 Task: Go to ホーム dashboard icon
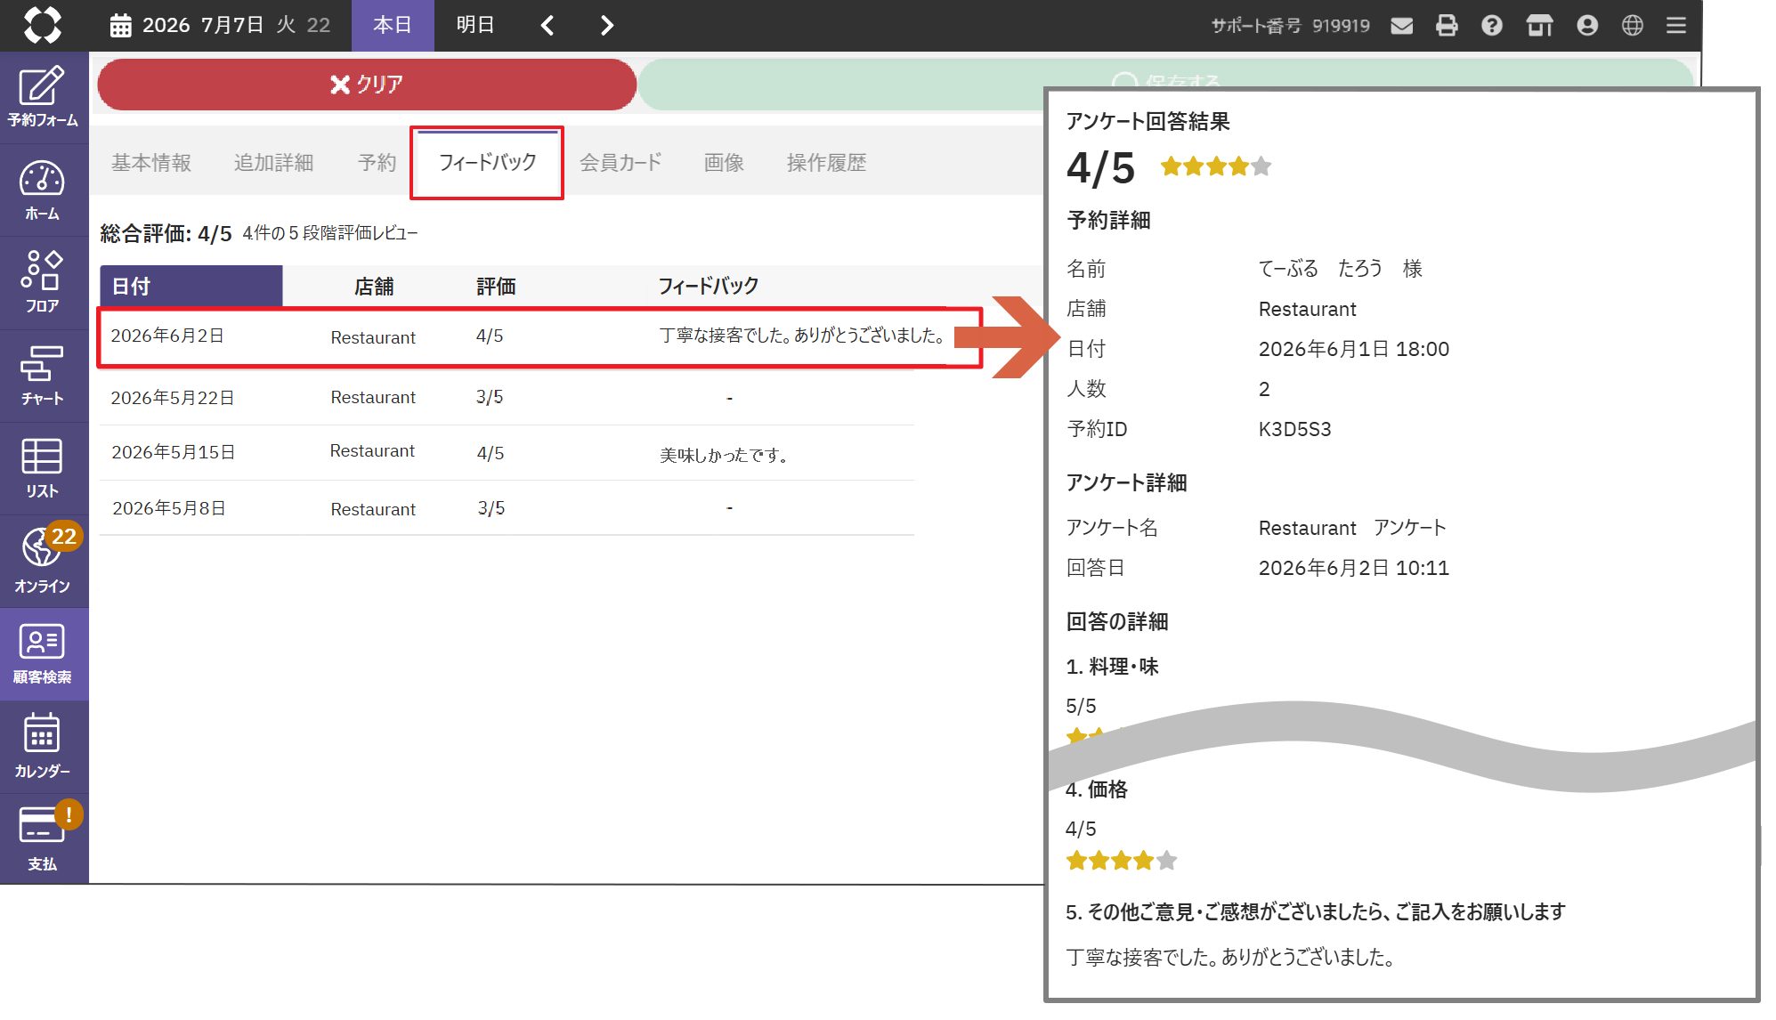tap(43, 190)
